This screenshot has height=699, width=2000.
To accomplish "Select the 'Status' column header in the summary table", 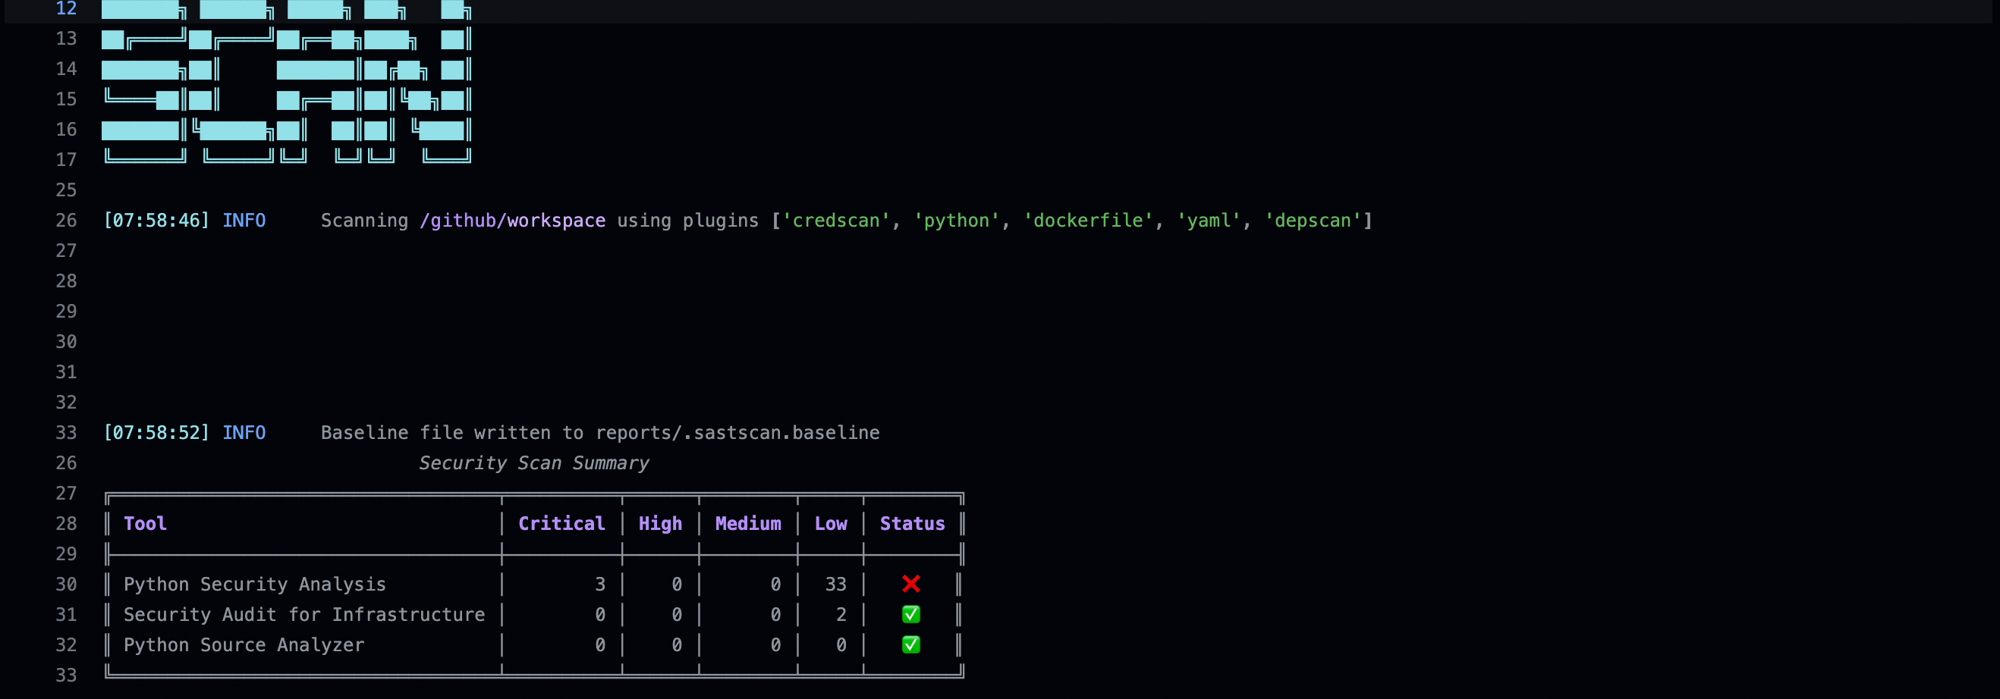I will (912, 523).
